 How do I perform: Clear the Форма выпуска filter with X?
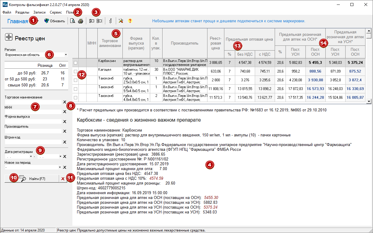tap(65, 122)
